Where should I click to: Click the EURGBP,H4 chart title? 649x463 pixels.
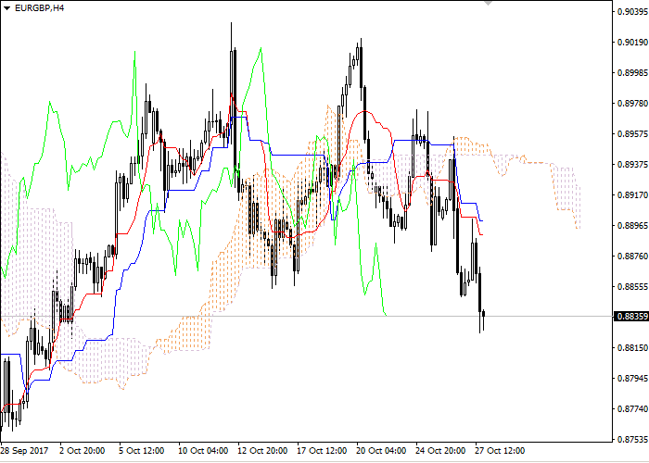pyautogui.click(x=39, y=7)
